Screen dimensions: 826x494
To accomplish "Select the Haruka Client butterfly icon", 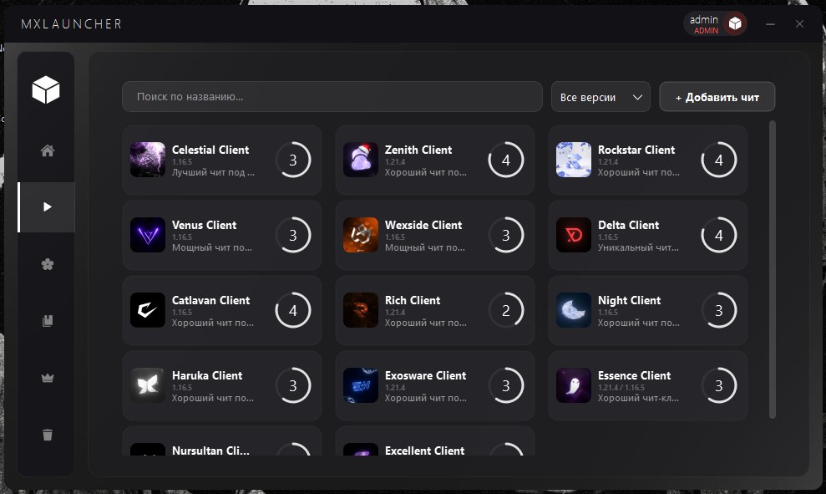I will 148,385.
